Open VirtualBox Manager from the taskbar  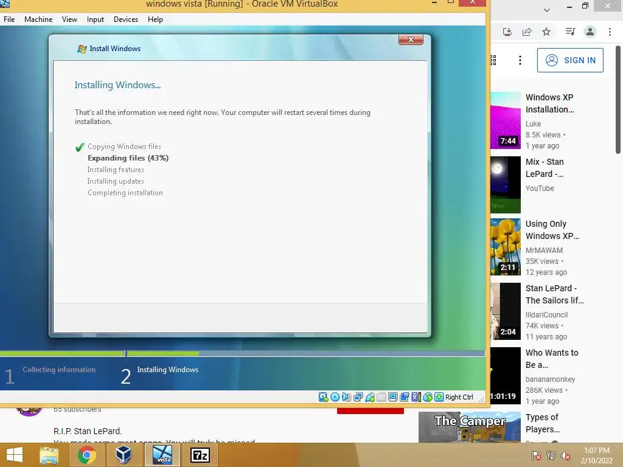click(x=124, y=455)
